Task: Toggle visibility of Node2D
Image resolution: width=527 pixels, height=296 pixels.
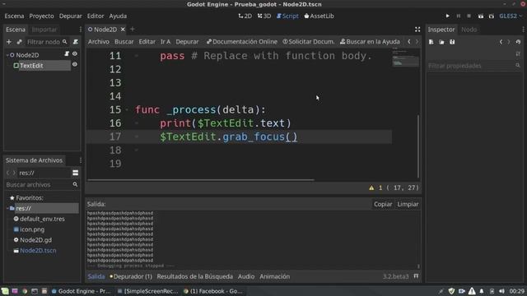Action: pos(75,54)
